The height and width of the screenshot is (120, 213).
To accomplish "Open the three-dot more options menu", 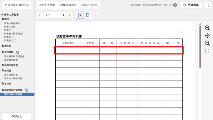I will point(208,5).
